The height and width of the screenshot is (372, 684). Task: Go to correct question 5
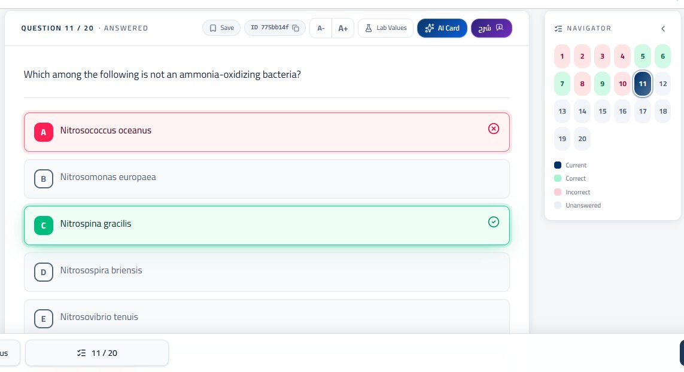pyautogui.click(x=643, y=56)
